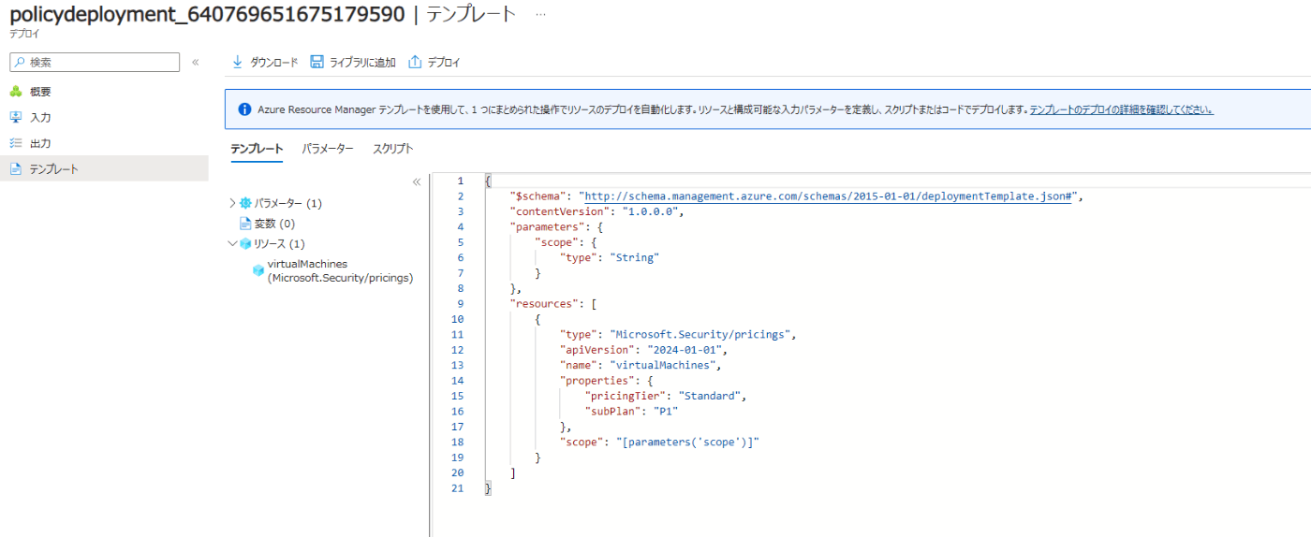Click the 検索 search field
This screenshot has height=537, width=1311.
95,62
